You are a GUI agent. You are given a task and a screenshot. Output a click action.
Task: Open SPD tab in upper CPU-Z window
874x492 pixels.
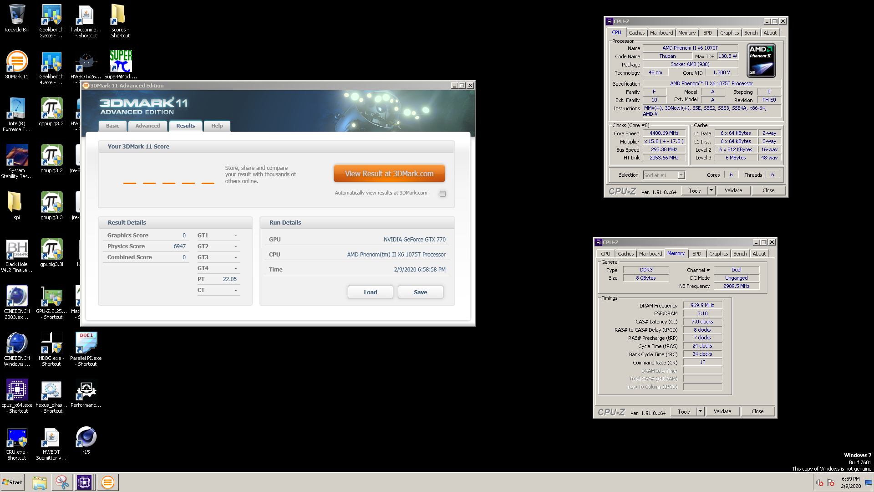point(707,33)
